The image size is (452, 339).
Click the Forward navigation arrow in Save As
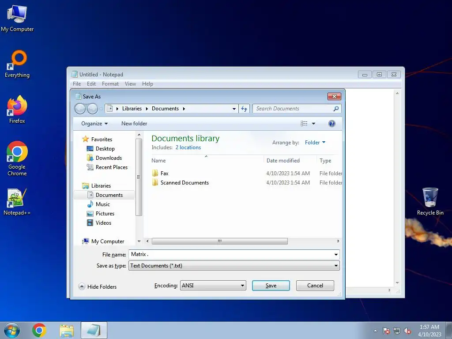[92, 109]
